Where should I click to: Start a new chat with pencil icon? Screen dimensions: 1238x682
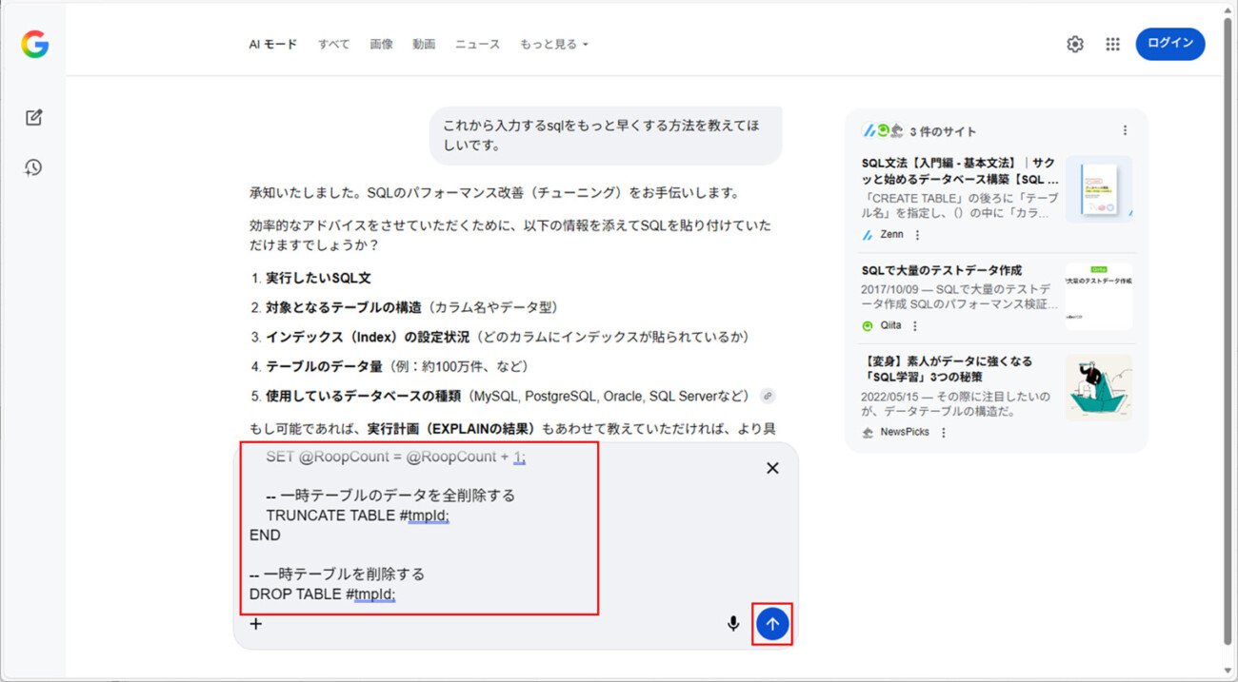(x=34, y=118)
